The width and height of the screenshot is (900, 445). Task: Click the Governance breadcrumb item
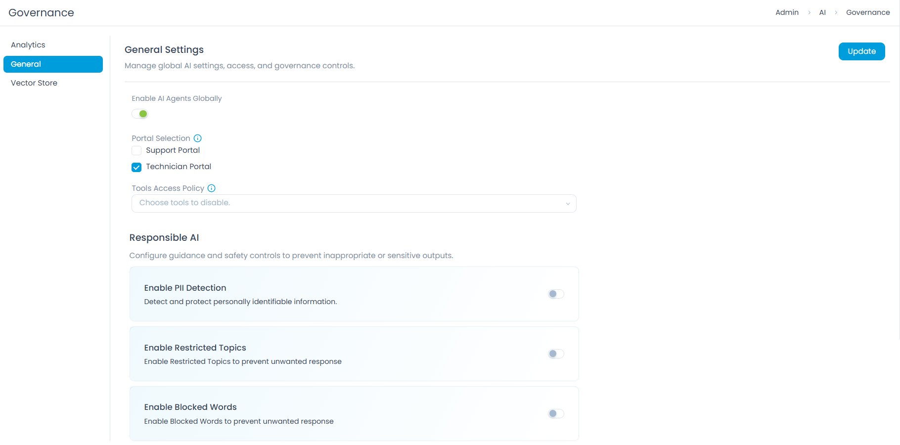click(867, 12)
